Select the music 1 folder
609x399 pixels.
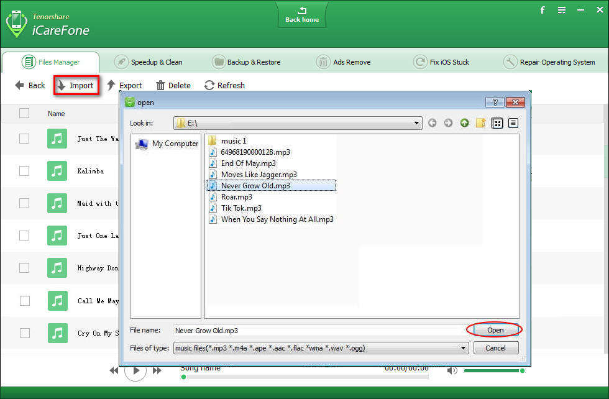click(227, 140)
